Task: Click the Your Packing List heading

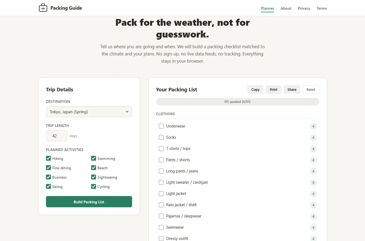Action: click(176, 90)
